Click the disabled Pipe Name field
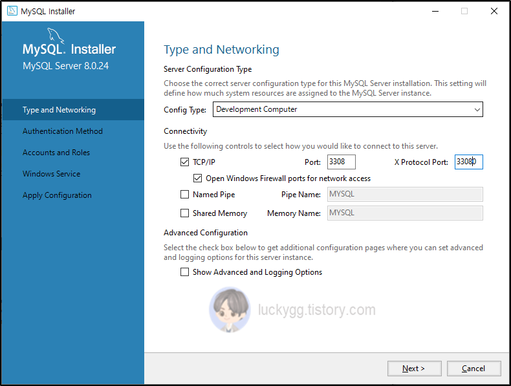The image size is (511, 386). tap(405, 195)
